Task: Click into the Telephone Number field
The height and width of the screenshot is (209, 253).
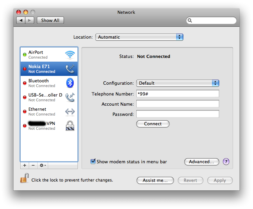Action: coord(178,94)
